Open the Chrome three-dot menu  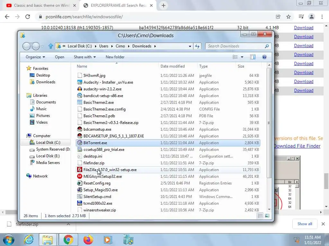tap(322, 17)
